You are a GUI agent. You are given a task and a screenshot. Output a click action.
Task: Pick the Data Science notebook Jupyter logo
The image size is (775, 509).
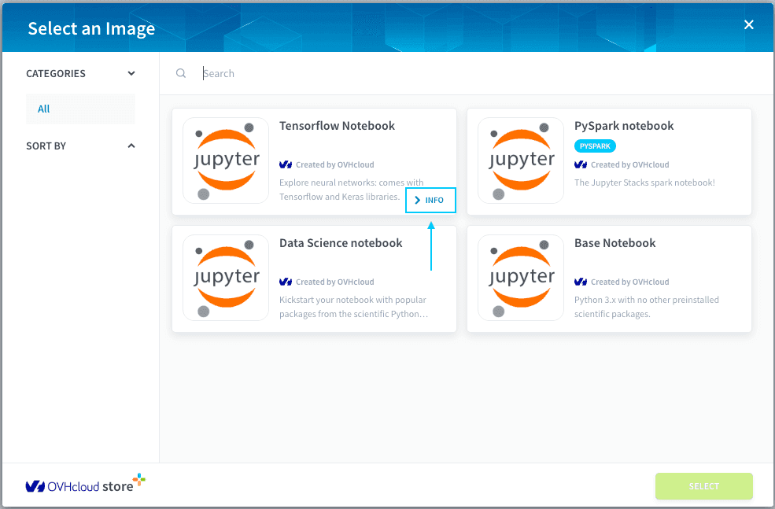click(226, 277)
